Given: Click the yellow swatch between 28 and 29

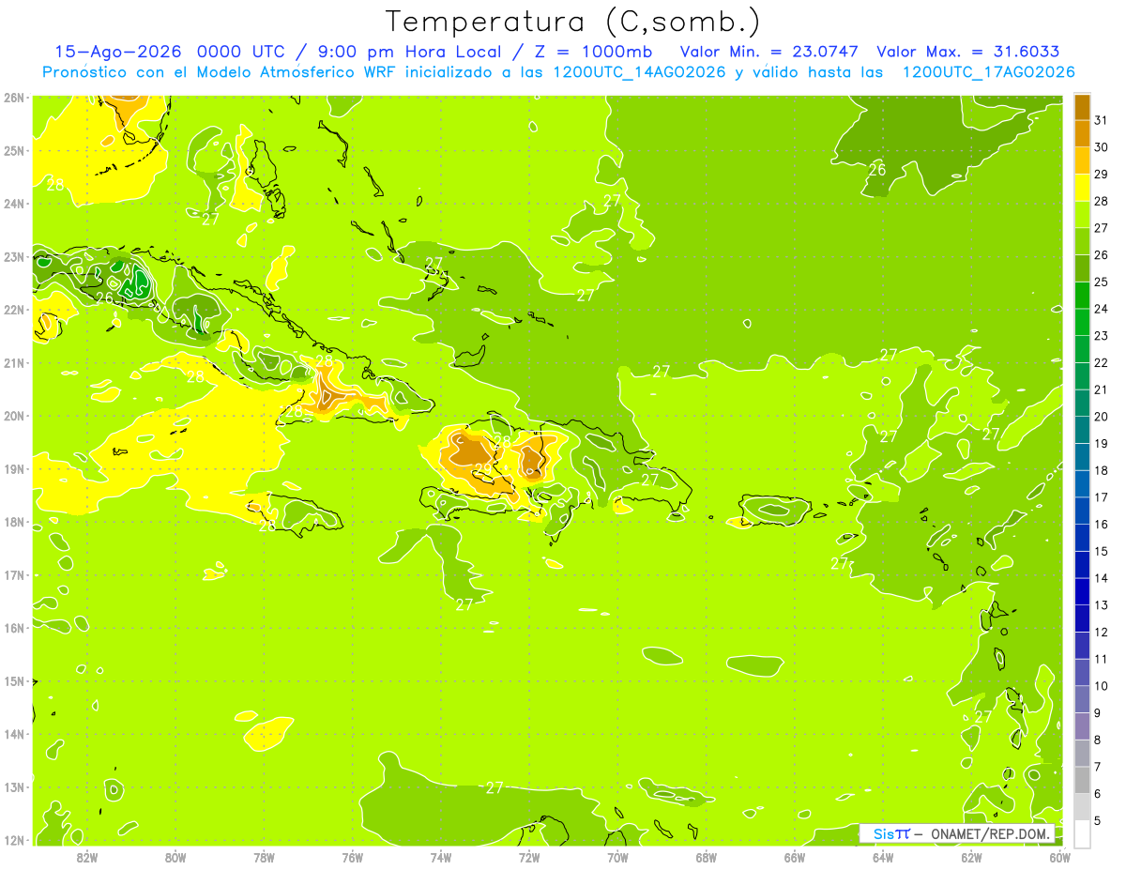Looking at the screenshot, I should click(1082, 188).
